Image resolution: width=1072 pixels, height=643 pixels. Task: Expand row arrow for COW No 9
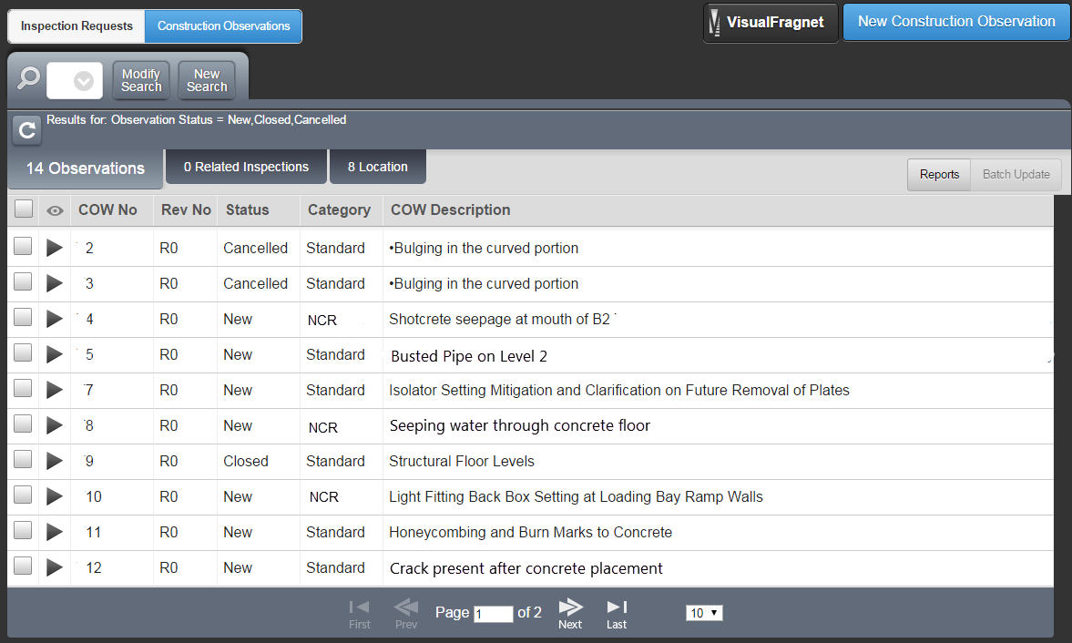point(55,461)
